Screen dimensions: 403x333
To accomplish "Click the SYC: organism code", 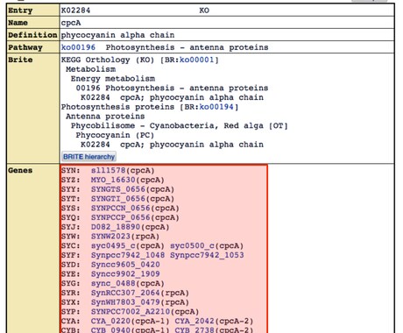I will [70, 245].
